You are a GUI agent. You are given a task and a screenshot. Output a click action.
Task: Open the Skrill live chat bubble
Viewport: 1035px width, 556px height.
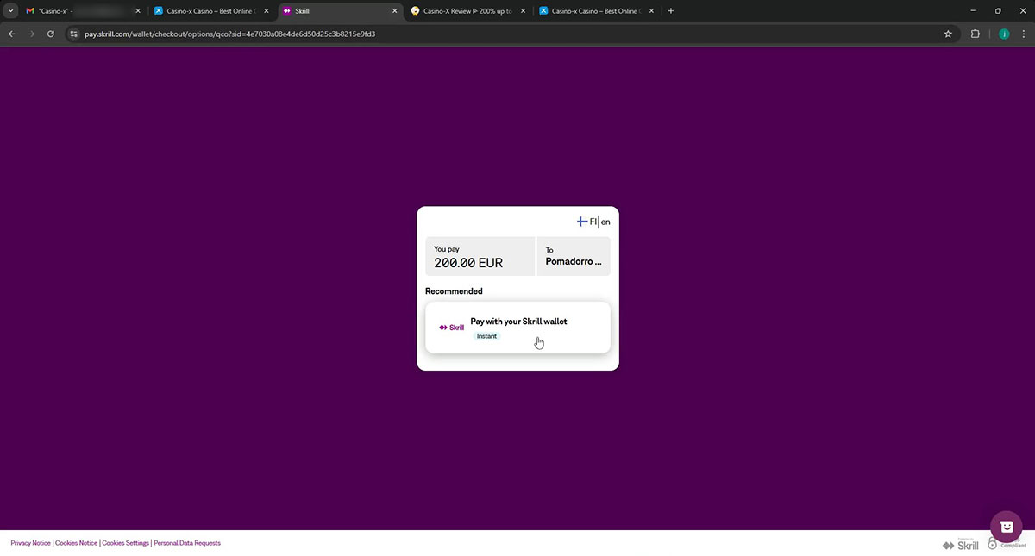[x=1006, y=527]
